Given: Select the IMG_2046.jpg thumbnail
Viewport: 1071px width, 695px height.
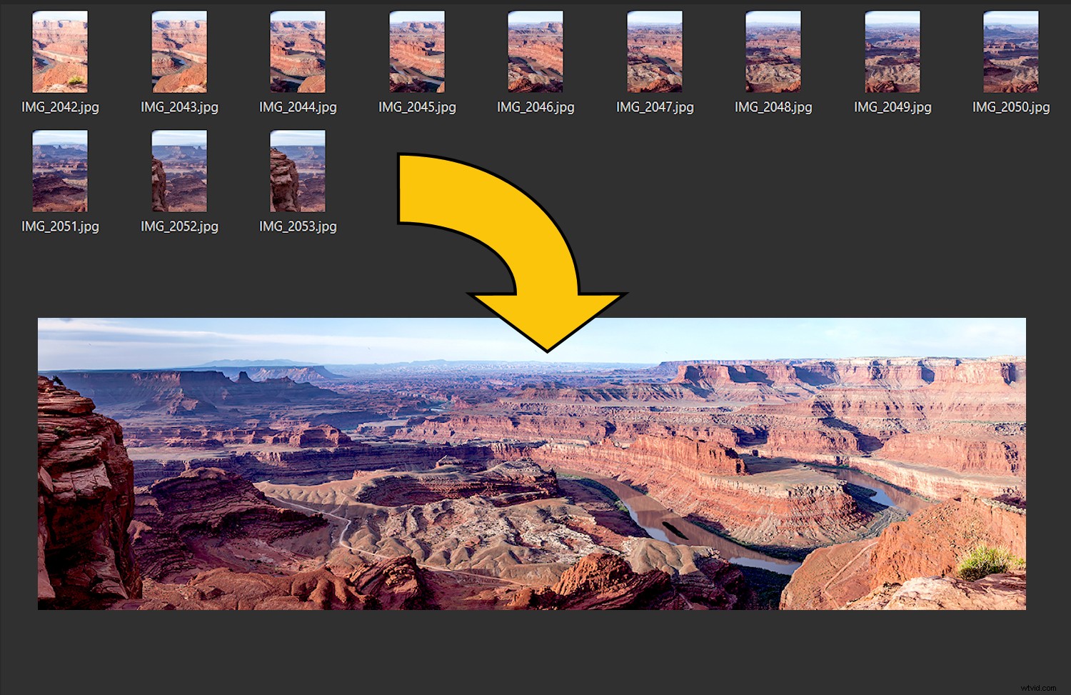Looking at the screenshot, I should click(535, 51).
